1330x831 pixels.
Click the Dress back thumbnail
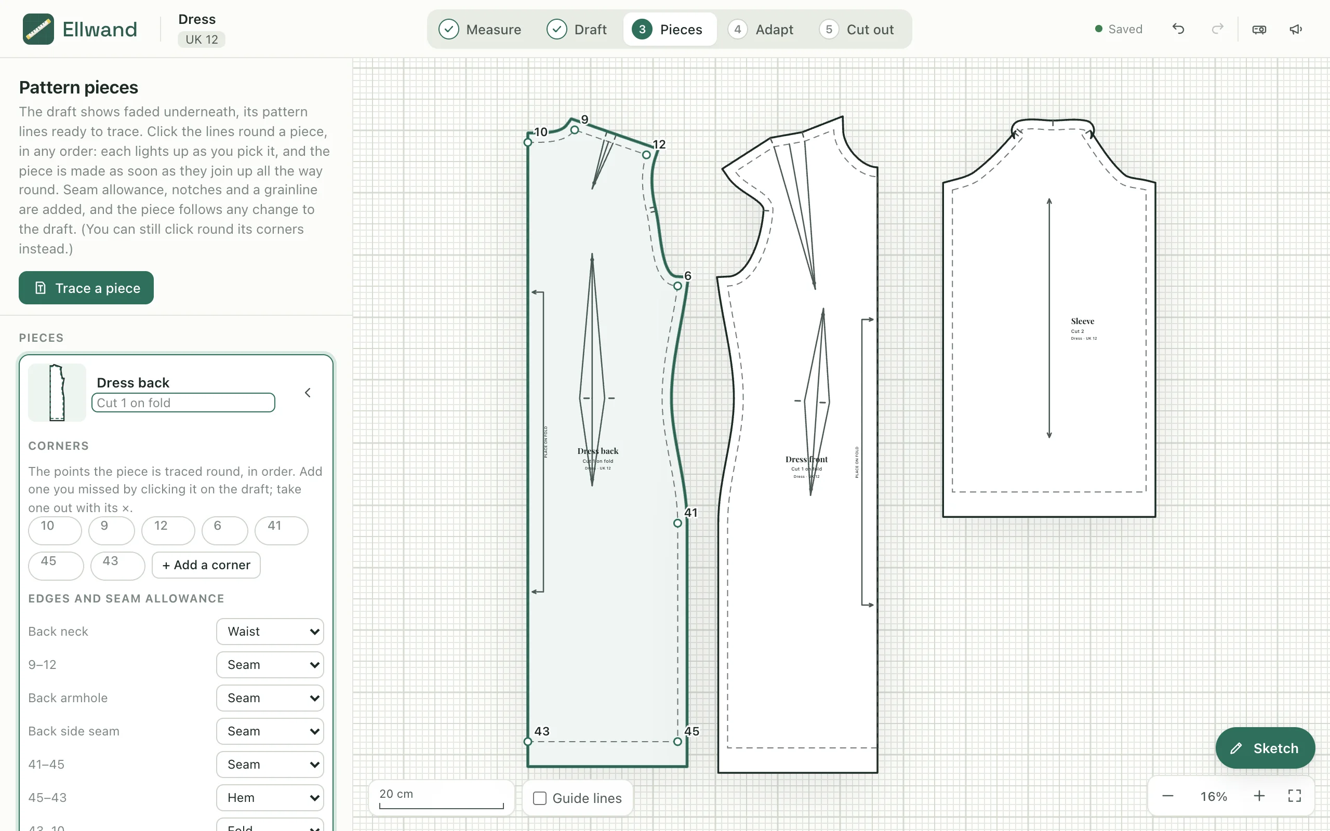(57, 393)
